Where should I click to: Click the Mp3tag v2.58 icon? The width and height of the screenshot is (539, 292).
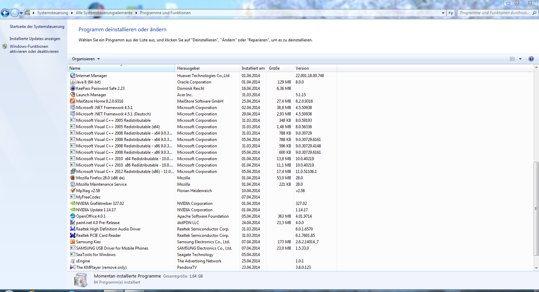pos(72,191)
